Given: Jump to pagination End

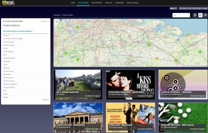Looking at the screenshot, I should click(x=205, y=8).
